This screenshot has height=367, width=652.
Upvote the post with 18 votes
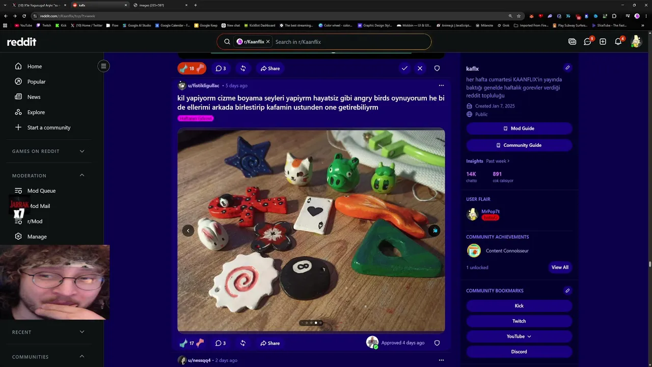tap(183, 68)
